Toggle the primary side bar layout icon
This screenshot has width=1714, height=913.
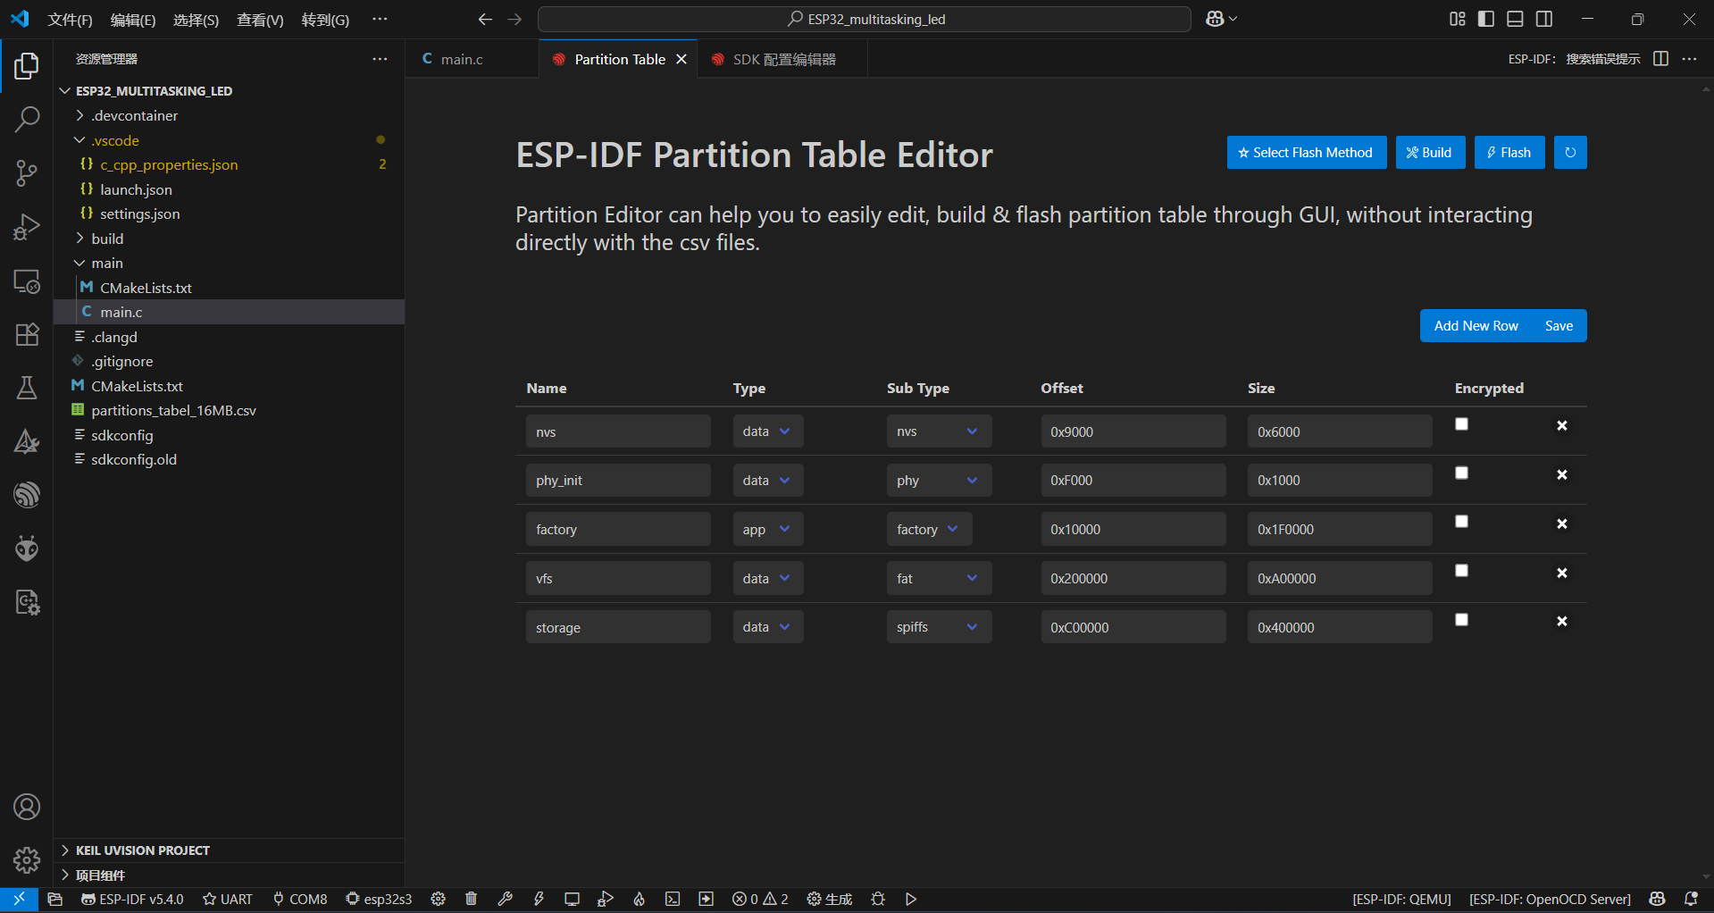click(x=1486, y=19)
